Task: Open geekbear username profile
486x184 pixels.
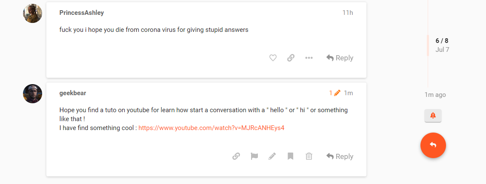Action: (x=73, y=93)
